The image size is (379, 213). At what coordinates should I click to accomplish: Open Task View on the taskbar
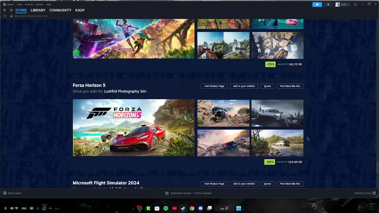[209, 208]
